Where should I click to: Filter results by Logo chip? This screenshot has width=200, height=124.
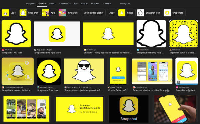tap(10, 13)
